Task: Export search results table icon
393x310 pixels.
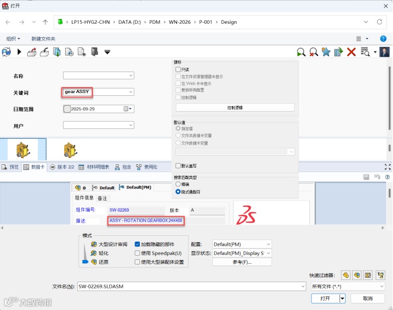Action: [x=338, y=52]
